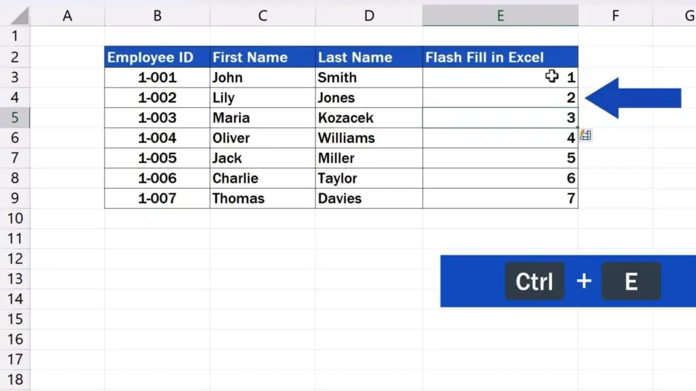
Task: Click the cell with 'Charlie'
Action: 262,178
